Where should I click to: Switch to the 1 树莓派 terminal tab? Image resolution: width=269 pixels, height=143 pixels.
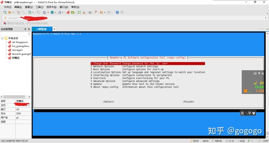[x=41, y=29]
